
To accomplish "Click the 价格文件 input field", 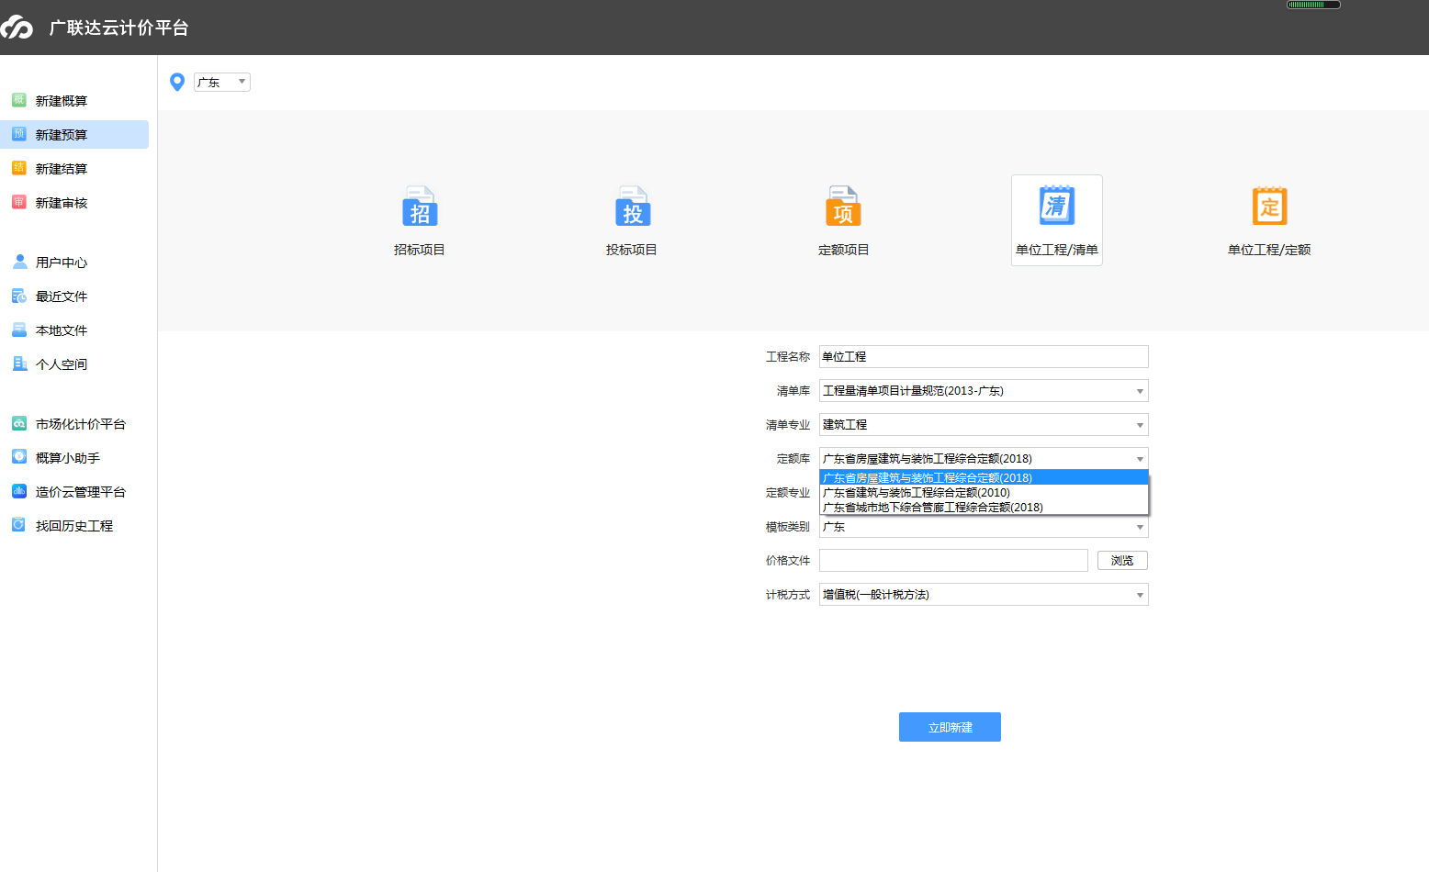I will click(x=953, y=561).
